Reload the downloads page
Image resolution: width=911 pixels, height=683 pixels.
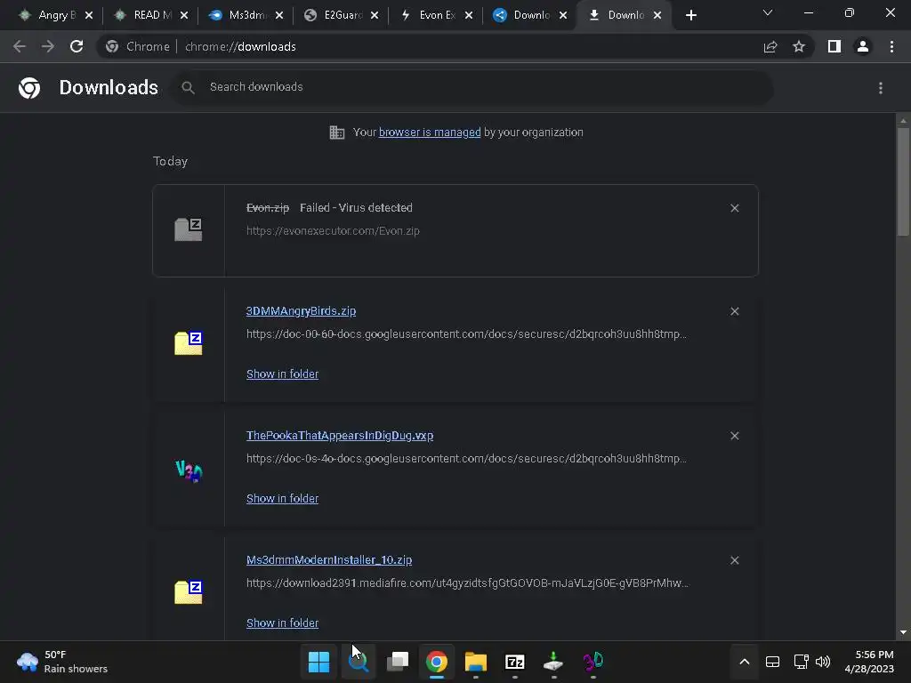coord(77,46)
